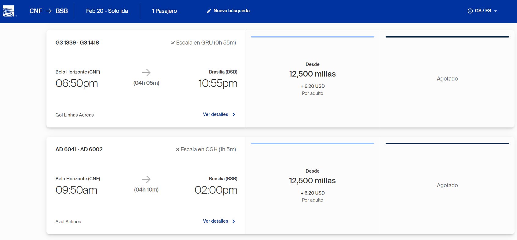Click the 10:55pm arrival time

tap(218, 83)
